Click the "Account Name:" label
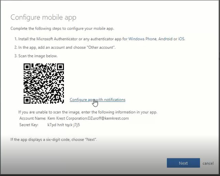Viewport: 220px width, 176px height. [33, 118]
